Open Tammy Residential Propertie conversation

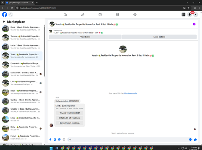pos(22,37)
